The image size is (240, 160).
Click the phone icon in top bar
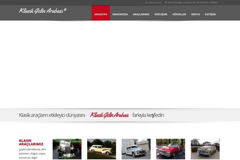(x=147, y=2)
